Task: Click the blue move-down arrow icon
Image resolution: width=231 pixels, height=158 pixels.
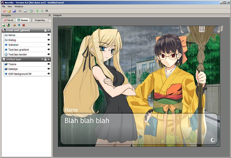Action: tap(19, 25)
